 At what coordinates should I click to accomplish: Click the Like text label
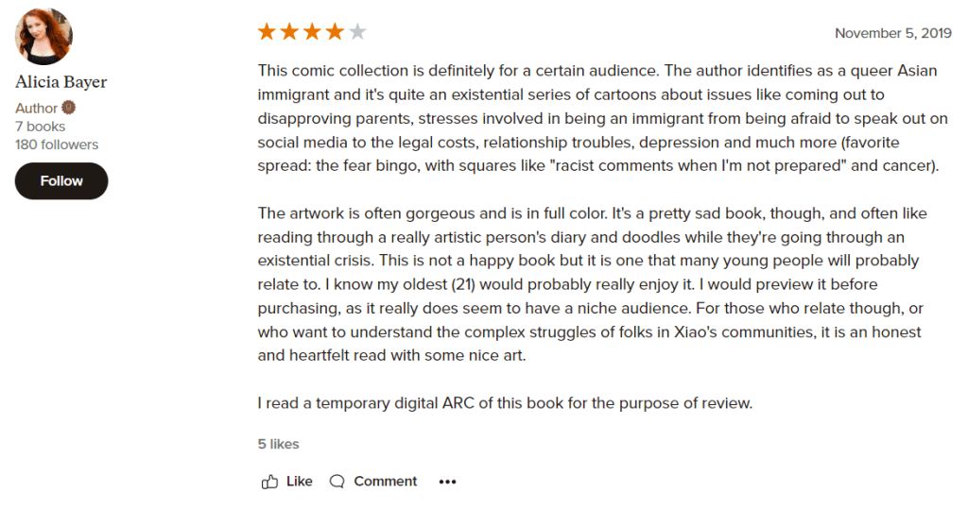click(x=299, y=482)
